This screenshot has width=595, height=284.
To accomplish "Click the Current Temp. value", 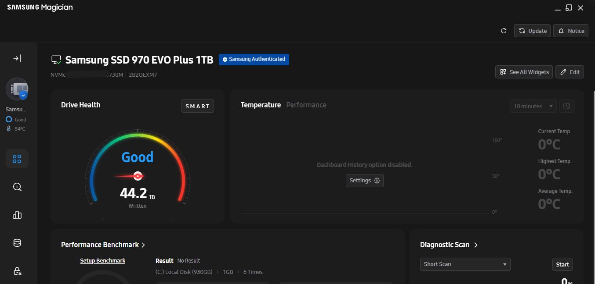I will click(549, 145).
